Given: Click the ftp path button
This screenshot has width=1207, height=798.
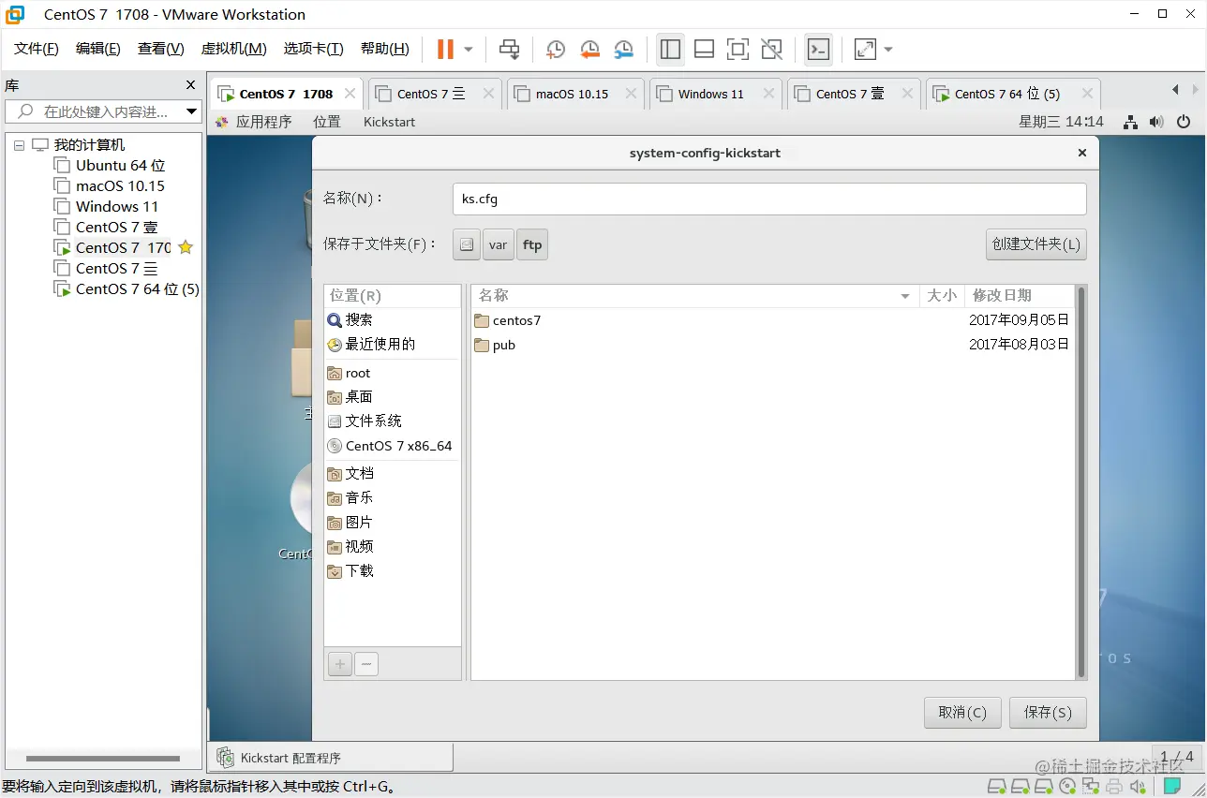Looking at the screenshot, I should [532, 244].
